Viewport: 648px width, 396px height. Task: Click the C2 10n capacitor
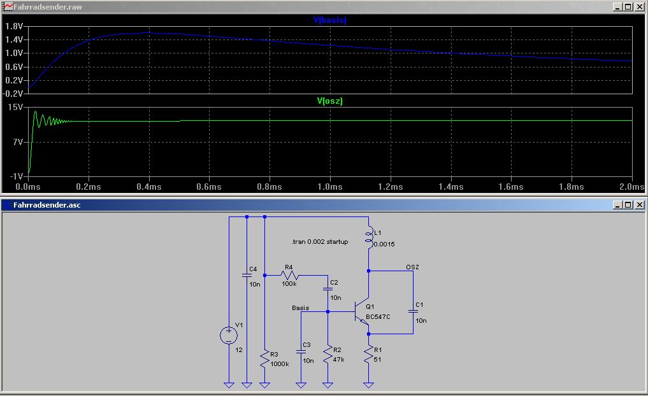coord(328,289)
